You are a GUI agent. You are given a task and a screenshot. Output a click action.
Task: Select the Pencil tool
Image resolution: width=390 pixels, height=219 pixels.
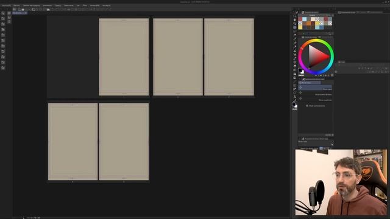click(295, 46)
